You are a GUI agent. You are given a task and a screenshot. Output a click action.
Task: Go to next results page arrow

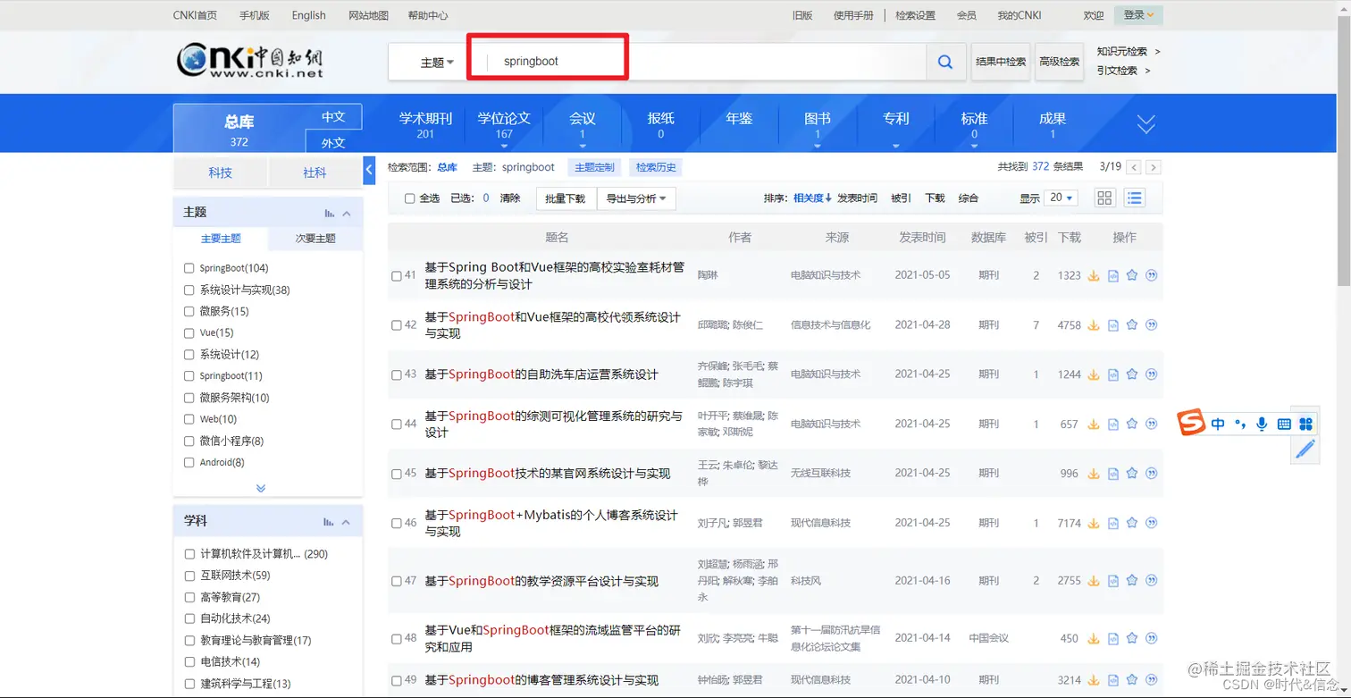(1154, 167)
